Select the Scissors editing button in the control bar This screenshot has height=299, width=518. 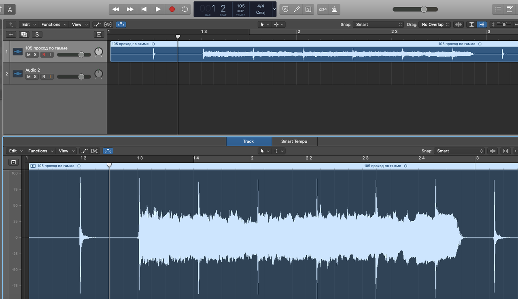pos(10,9)
